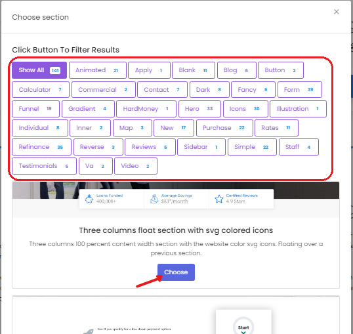Pick the Purchase filter button
This screenshot has height=334, width=353.
point(224,128)
